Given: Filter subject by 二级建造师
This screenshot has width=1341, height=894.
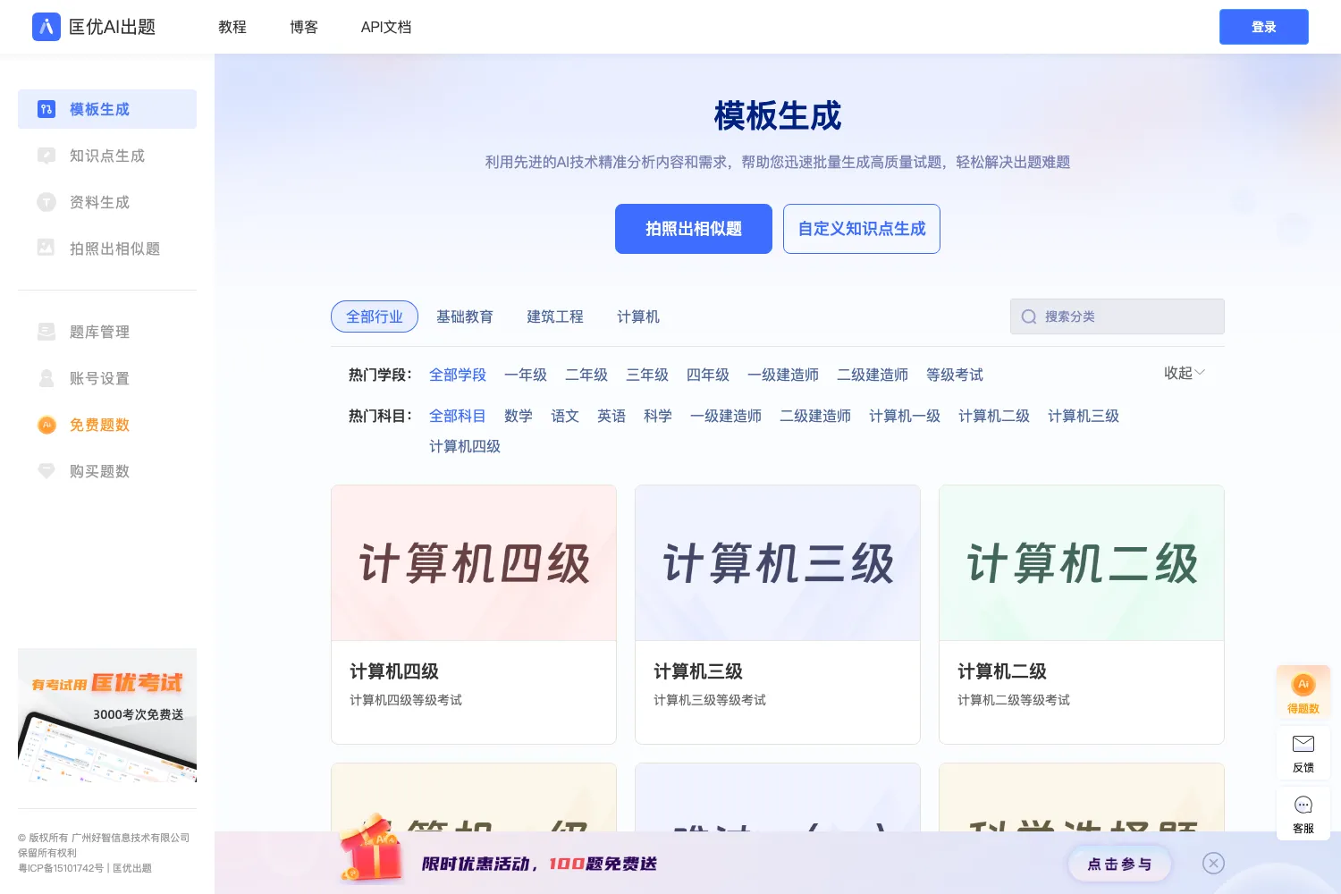Looking at the screenshot, I should point(815,416).
